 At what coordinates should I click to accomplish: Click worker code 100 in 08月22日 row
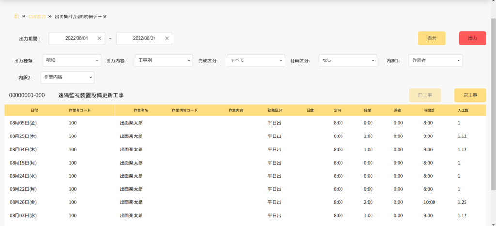pyautogui.click(x=73, y=189)
